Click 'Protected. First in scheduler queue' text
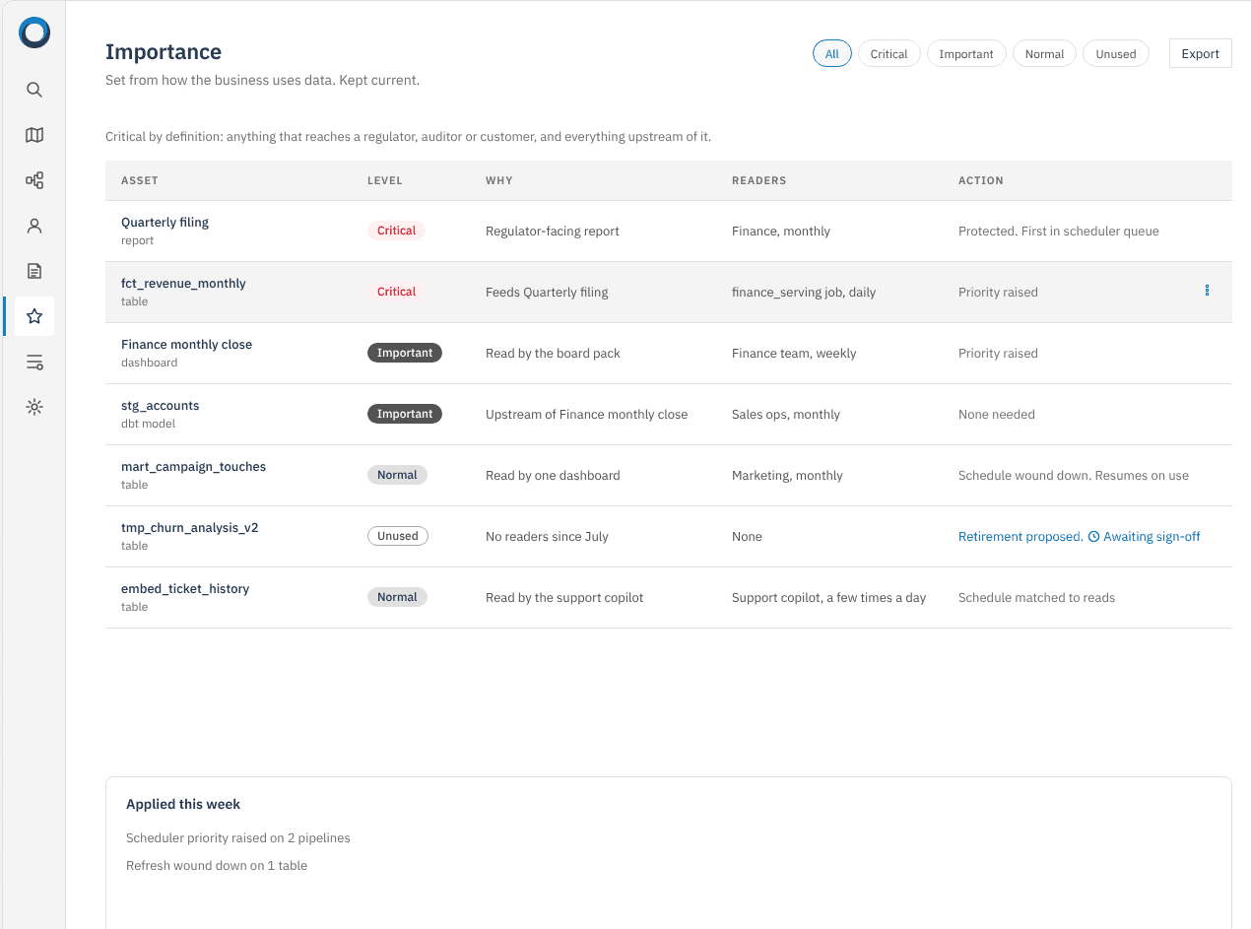Viewport: 1251px width, 929px height. tap(1059, 232)
